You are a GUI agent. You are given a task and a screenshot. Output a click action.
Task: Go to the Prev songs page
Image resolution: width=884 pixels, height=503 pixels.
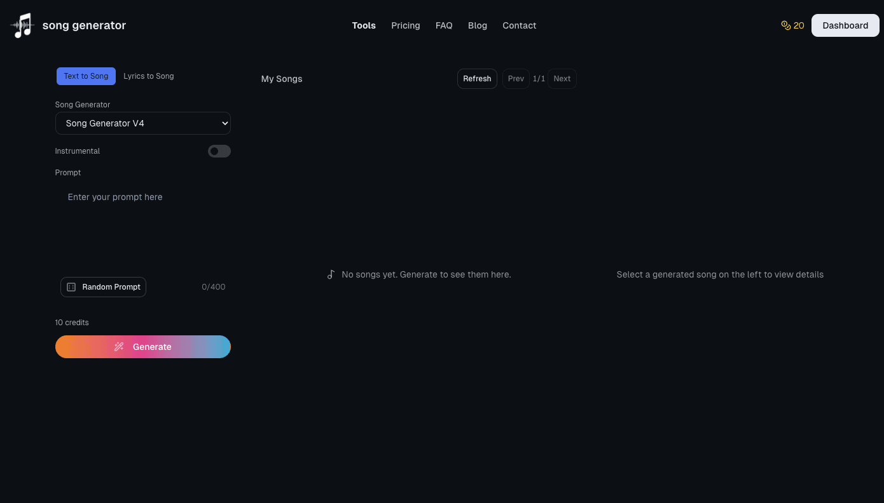(x=516, y=79)
